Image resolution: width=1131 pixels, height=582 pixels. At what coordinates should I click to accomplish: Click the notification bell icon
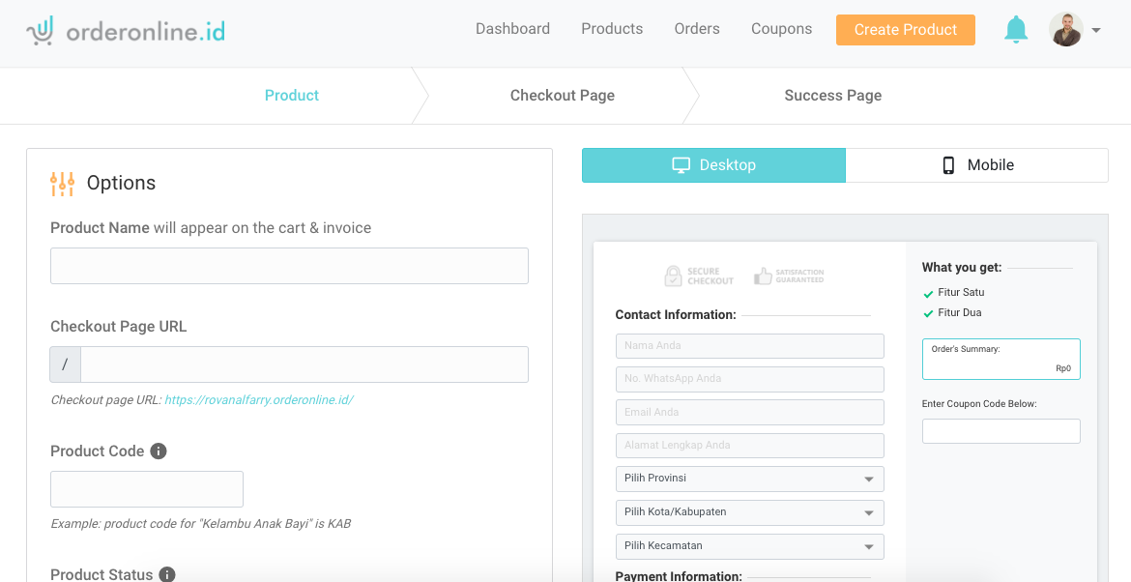tap(1015, 30)
